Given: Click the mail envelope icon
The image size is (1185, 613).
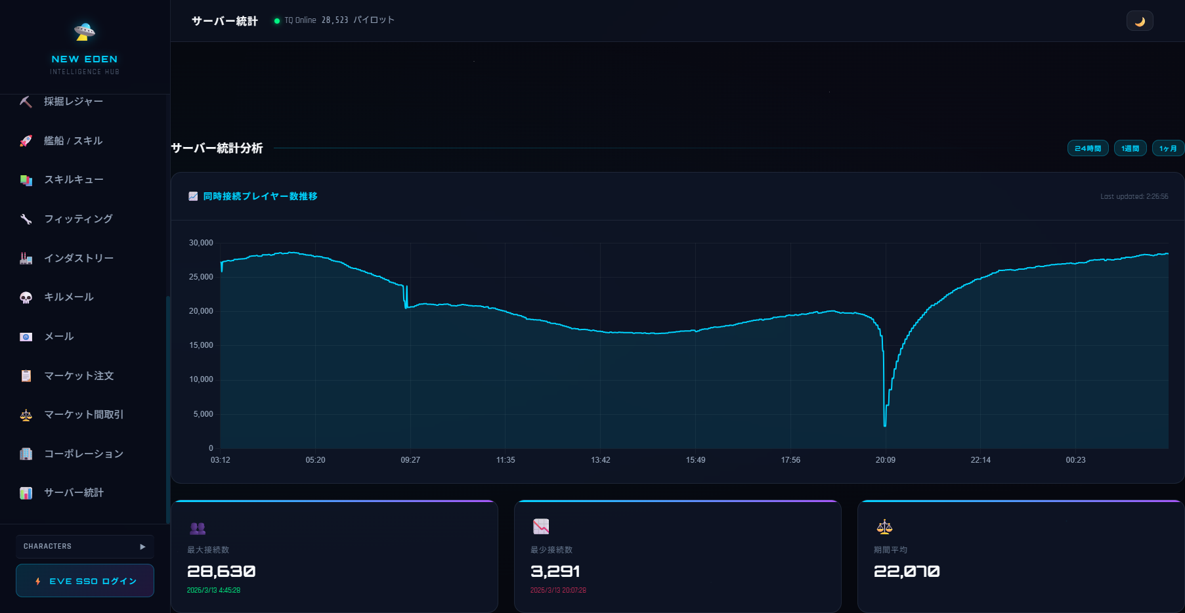Looking at the screenshot, I should 26,337.
